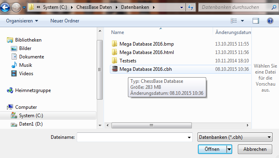Select Heimnetzgruppe in navigation tree

pos(33,90)
